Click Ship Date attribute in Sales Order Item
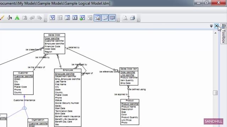Viewport: 227px width, 127px height. (125, 83)
